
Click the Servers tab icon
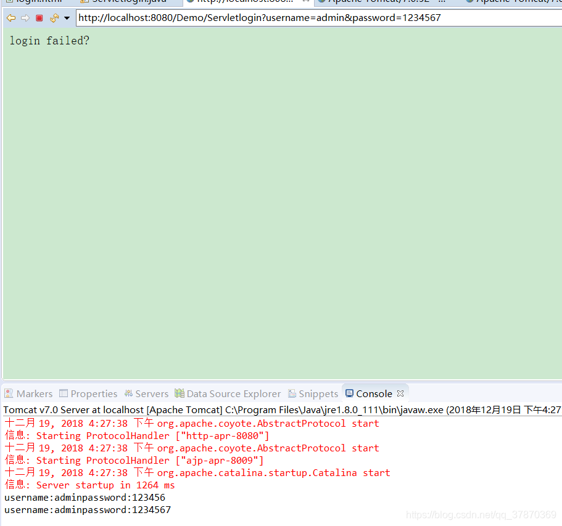[128, 393]
